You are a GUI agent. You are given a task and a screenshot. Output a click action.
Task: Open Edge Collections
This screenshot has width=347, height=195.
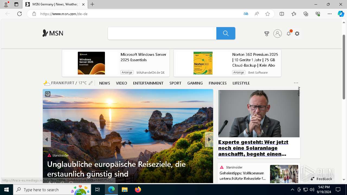[x=306, y=14]
